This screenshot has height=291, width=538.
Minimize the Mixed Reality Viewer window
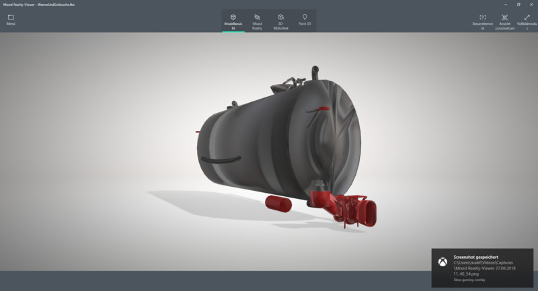(x=502, y=4)
